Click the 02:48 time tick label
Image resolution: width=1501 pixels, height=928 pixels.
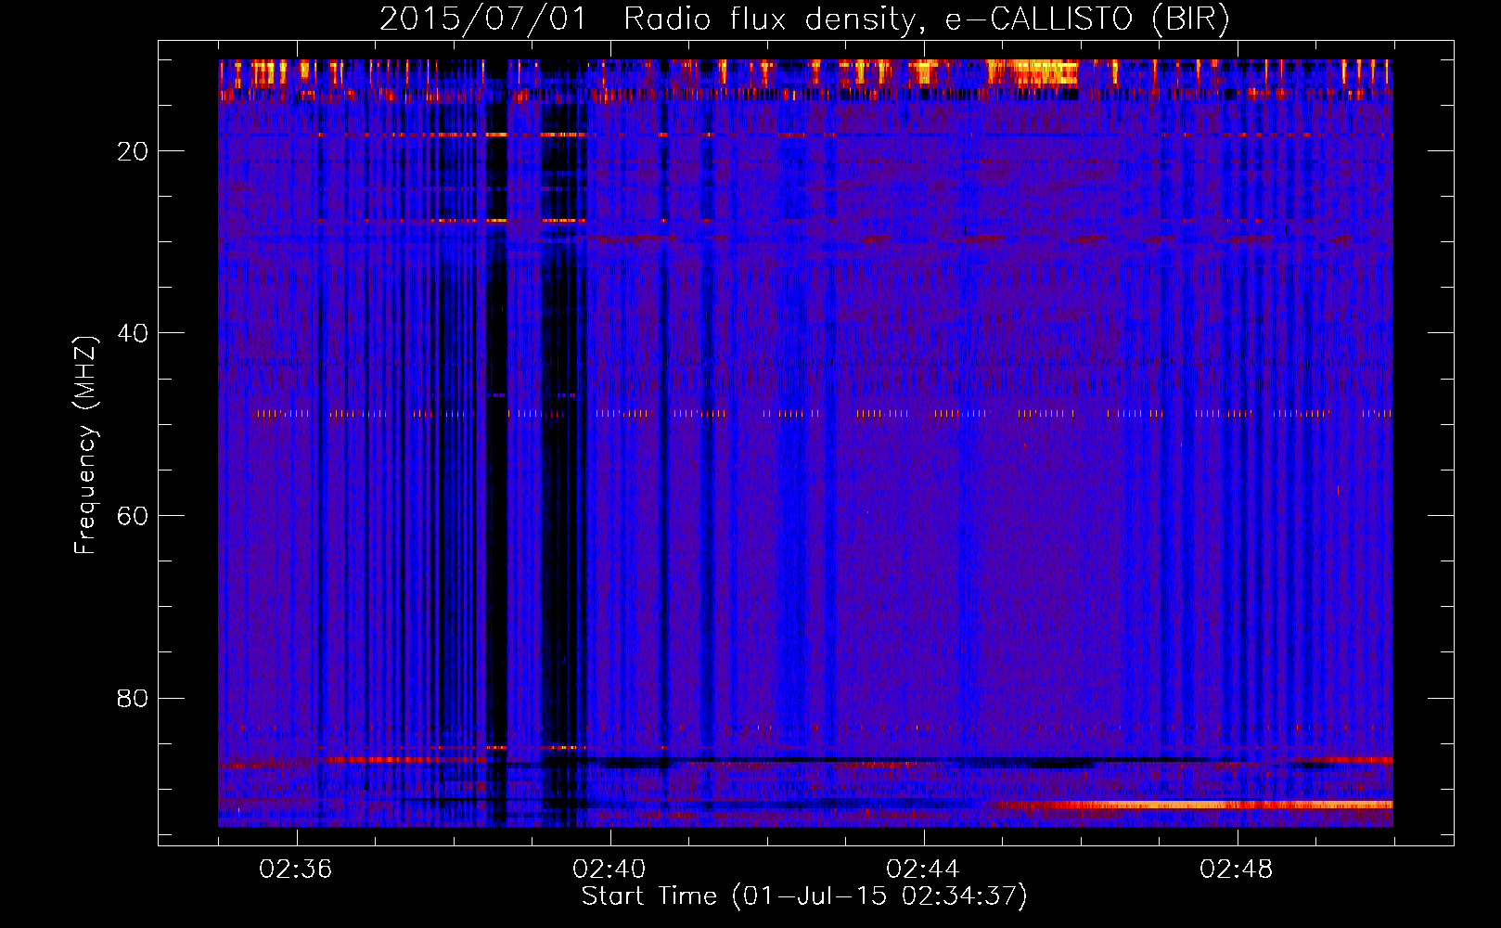(1237, 870)
